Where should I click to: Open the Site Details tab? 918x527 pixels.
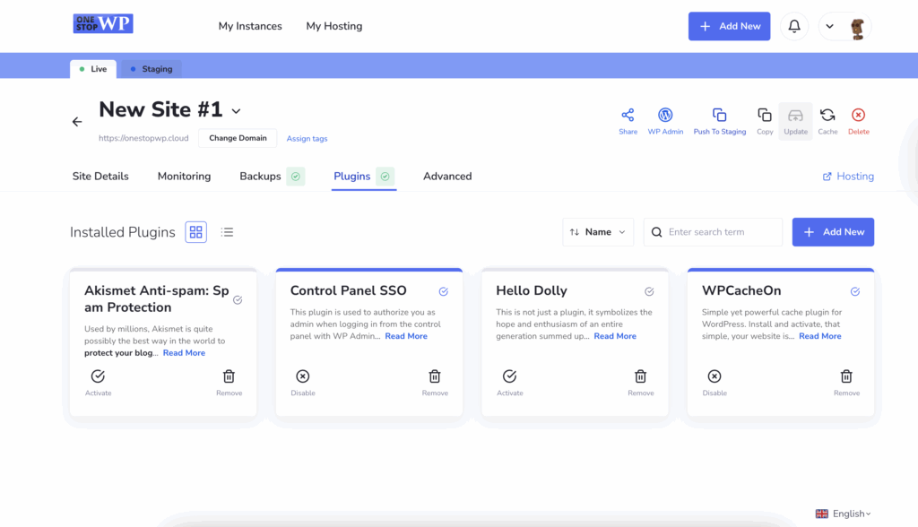[100, 177]
